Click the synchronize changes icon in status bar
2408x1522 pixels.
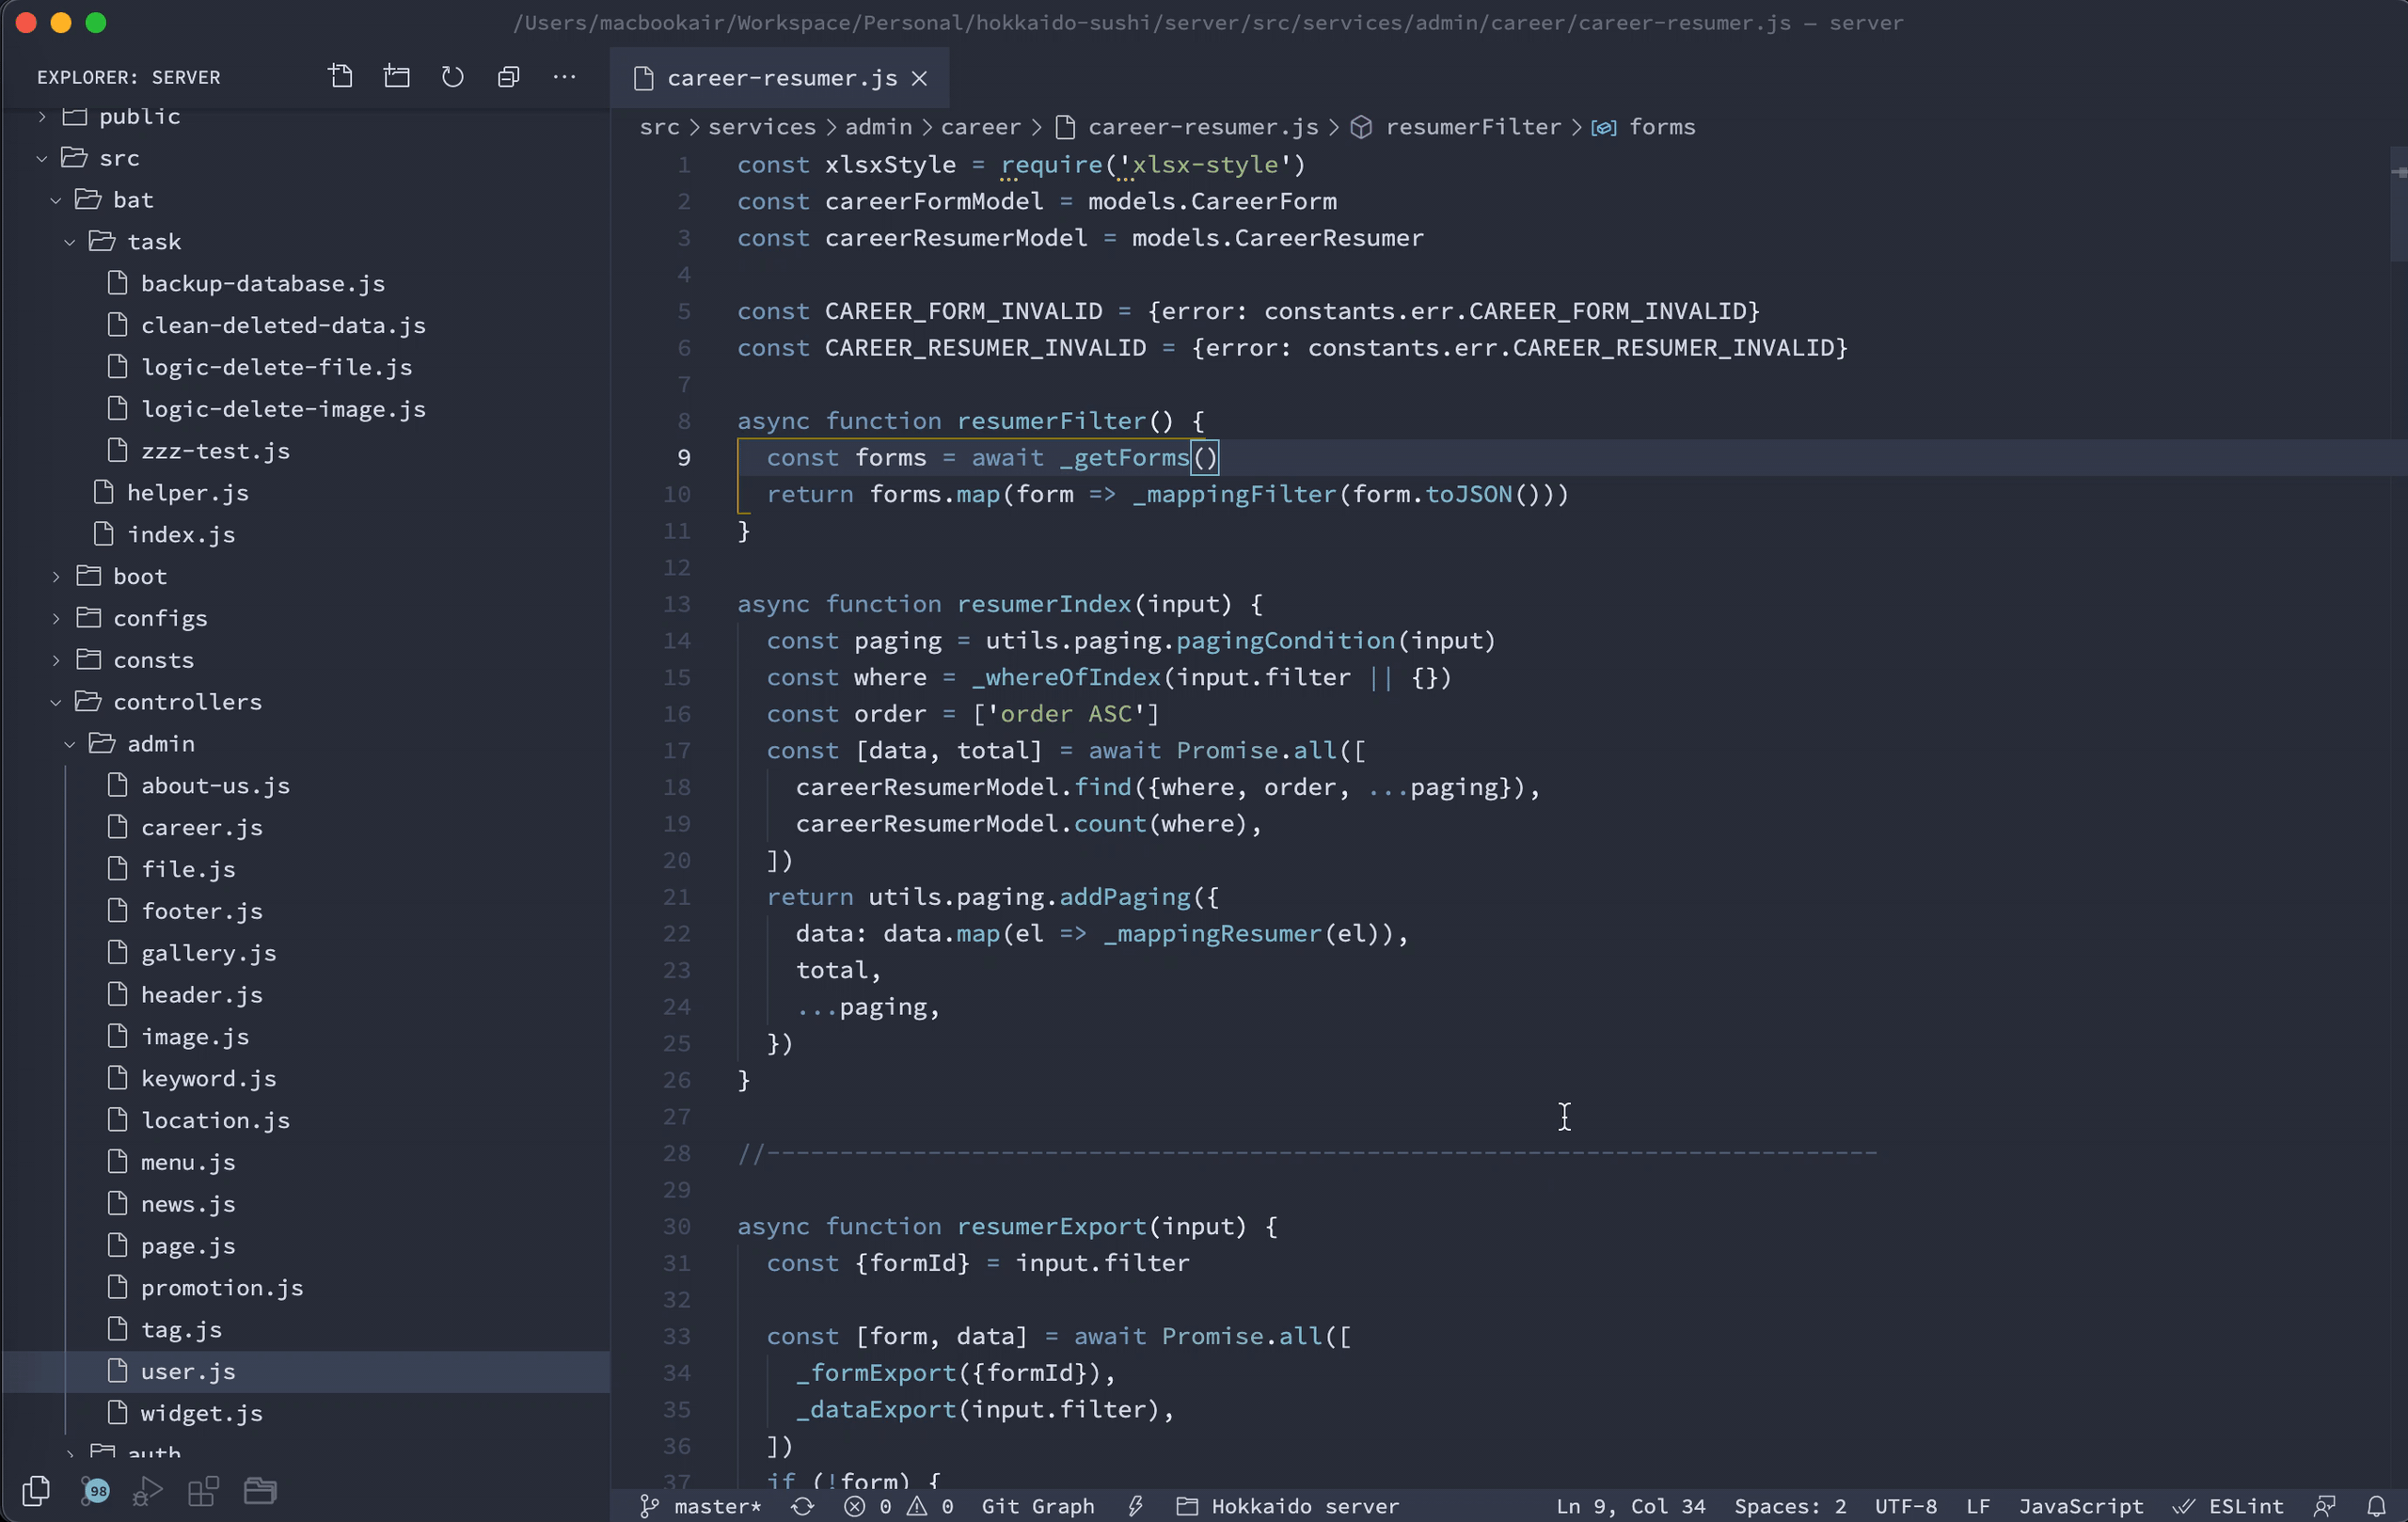(802, 1506)
